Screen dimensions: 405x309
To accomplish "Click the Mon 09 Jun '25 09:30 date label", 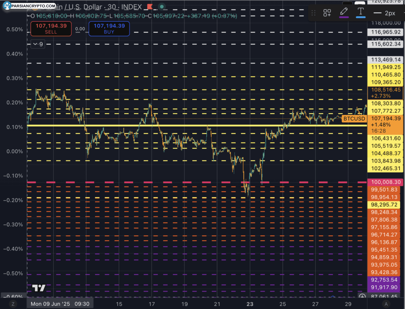I will (x=60, y=304).
